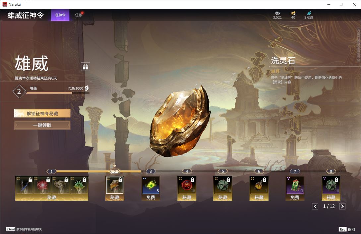Go to the previous reward page arrow
The width and height of the screenshot is (361, 234).
pyautogui.click(x=315, y=206)
